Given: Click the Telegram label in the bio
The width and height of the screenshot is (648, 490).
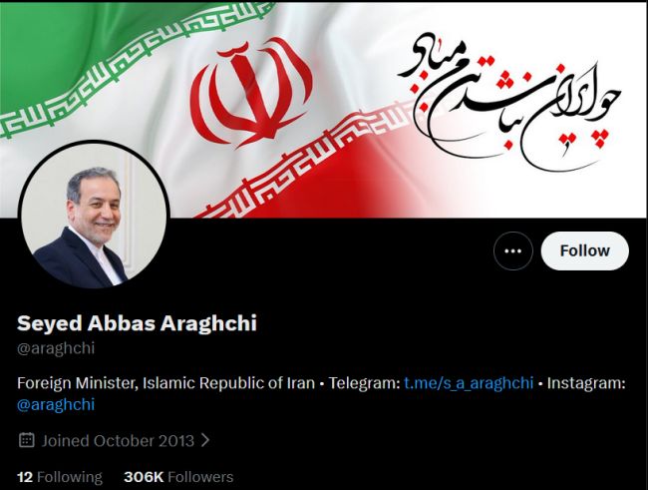Looking at the screenshot, I should tap(364, 383).
